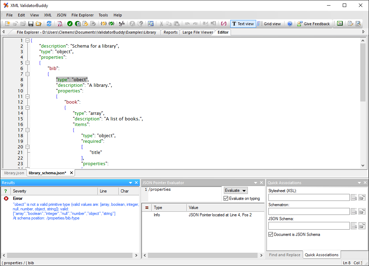Collapse the fold marker at line 13
This screenshot has width=369, height=266.
coord(28,107)
